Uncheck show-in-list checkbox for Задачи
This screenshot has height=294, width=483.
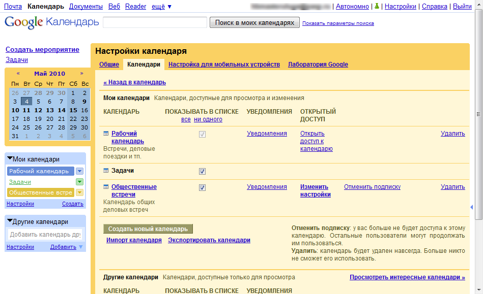coord(202,172)
